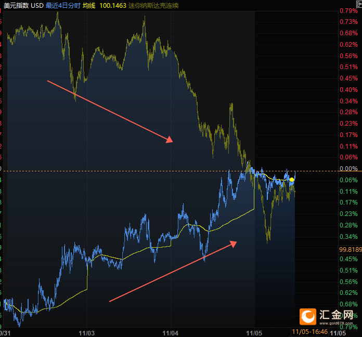Click the 11/05-16:46 crosshair time label
362x337 pixels.
click(310, 332)
